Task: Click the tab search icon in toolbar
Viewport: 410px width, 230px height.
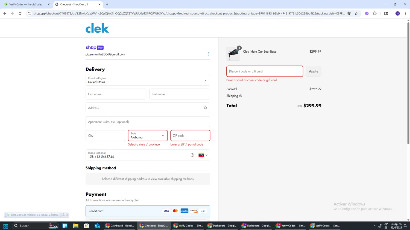Action: (386, 13)
